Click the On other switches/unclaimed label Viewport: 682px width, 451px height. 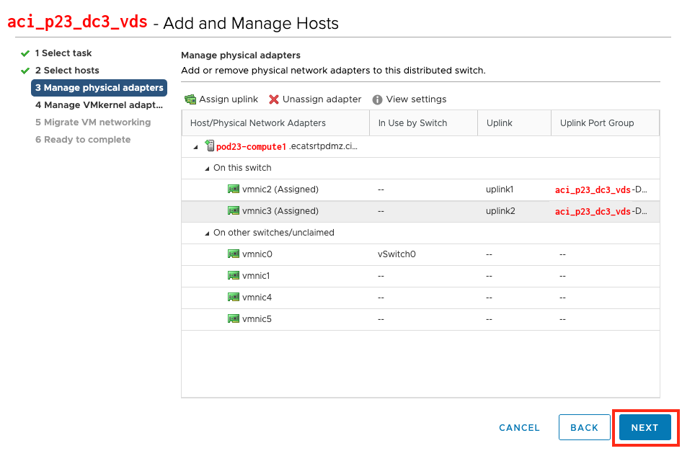(x=273, y=233)
